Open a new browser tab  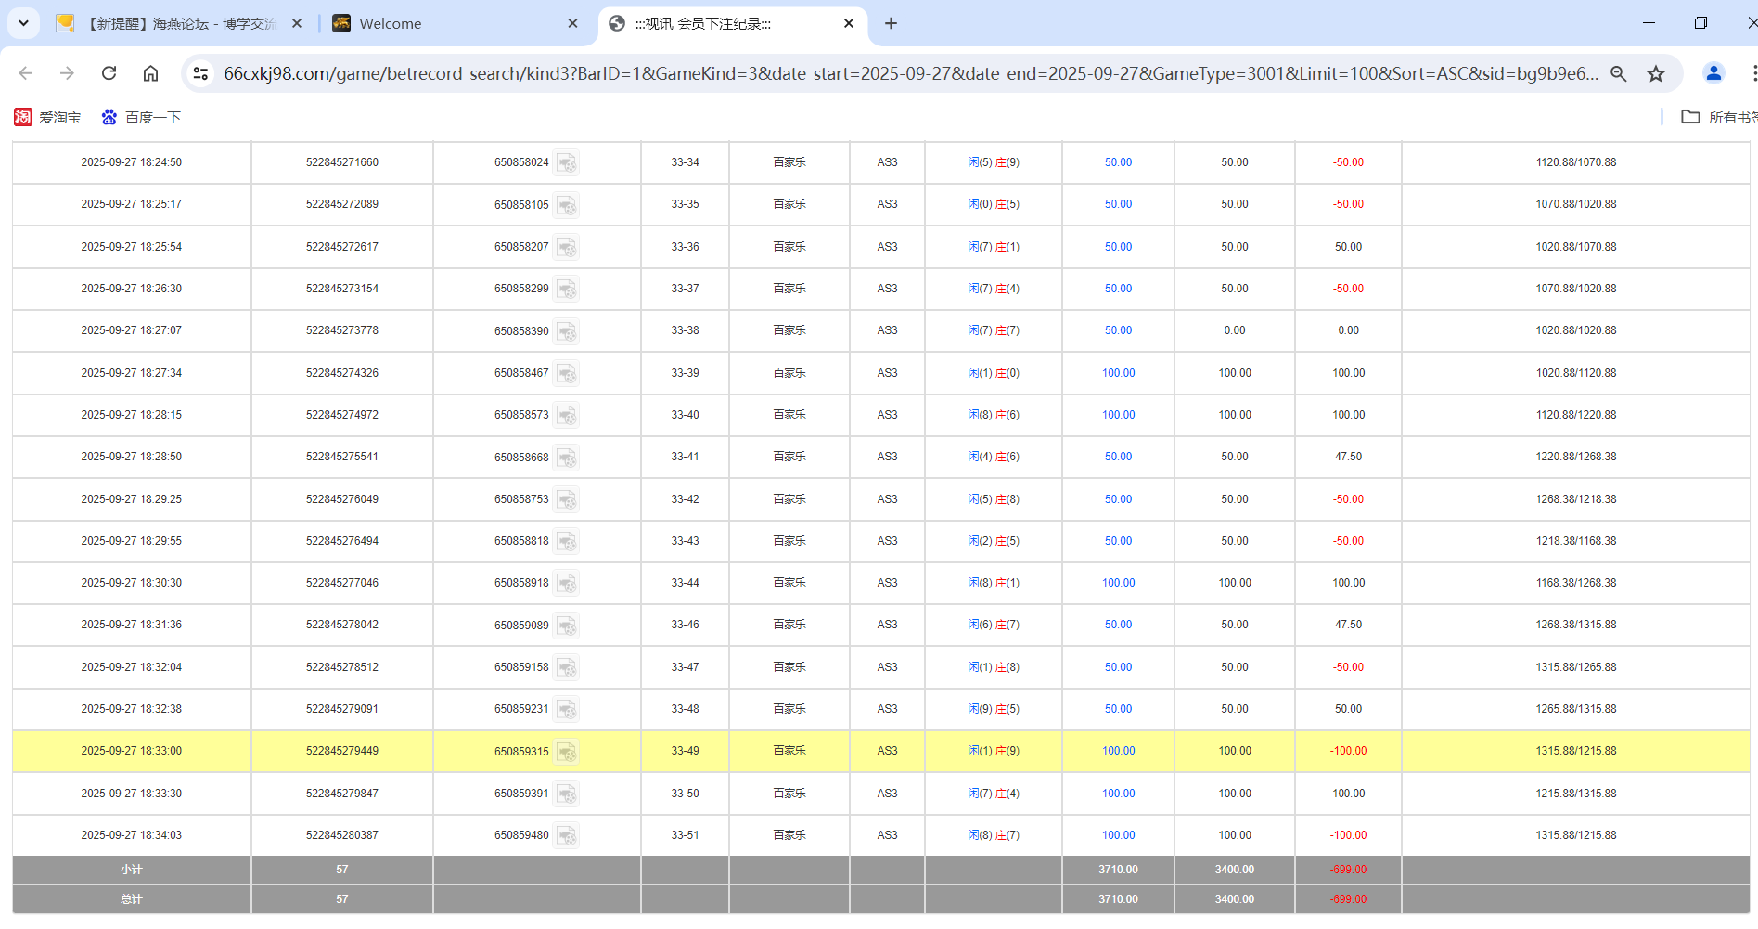point(891,23)
